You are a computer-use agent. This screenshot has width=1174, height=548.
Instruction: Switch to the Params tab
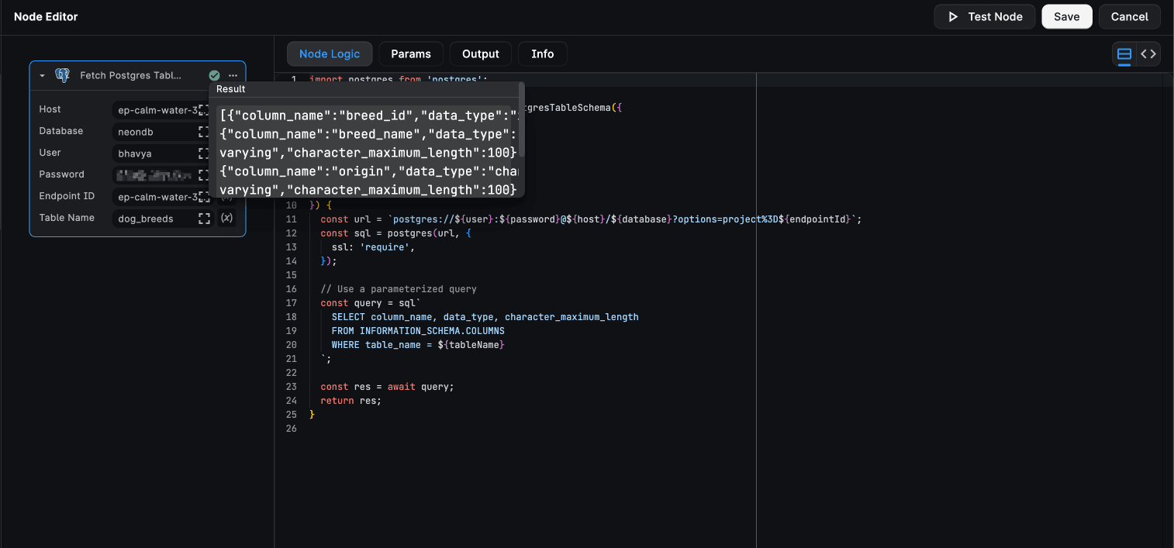pyautogui.click(x=410, y=53)
